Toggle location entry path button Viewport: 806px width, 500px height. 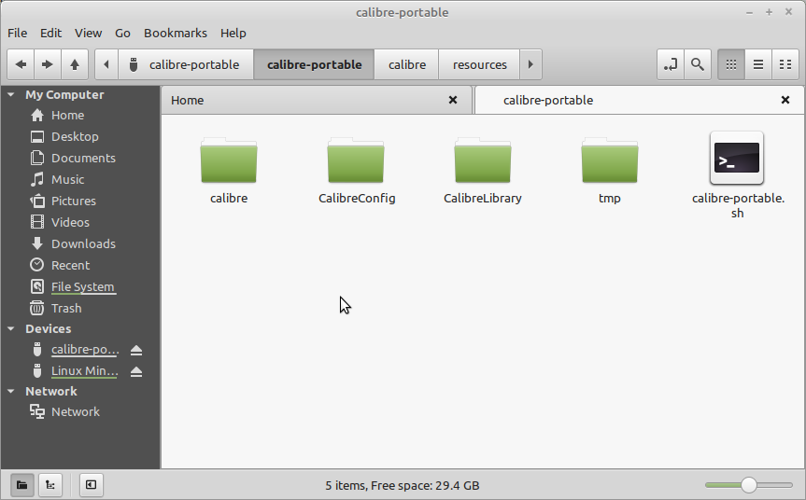coord(671,64)
